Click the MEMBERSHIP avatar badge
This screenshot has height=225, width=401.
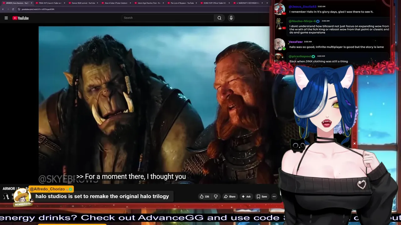tap(22, 197)
